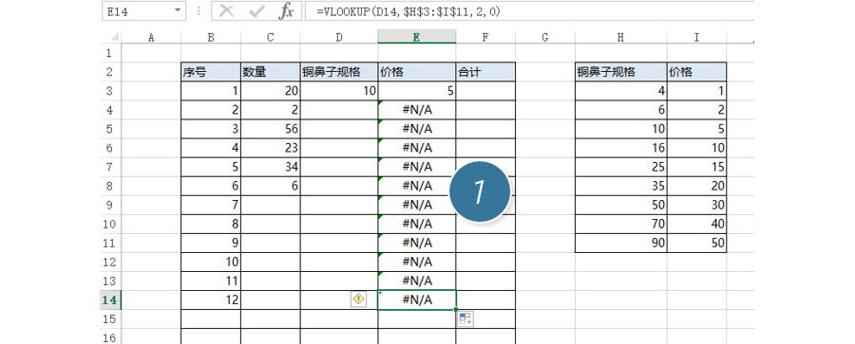855x344 pixels.
Task: Select row 2 header
Action: (x=109, y=72)
